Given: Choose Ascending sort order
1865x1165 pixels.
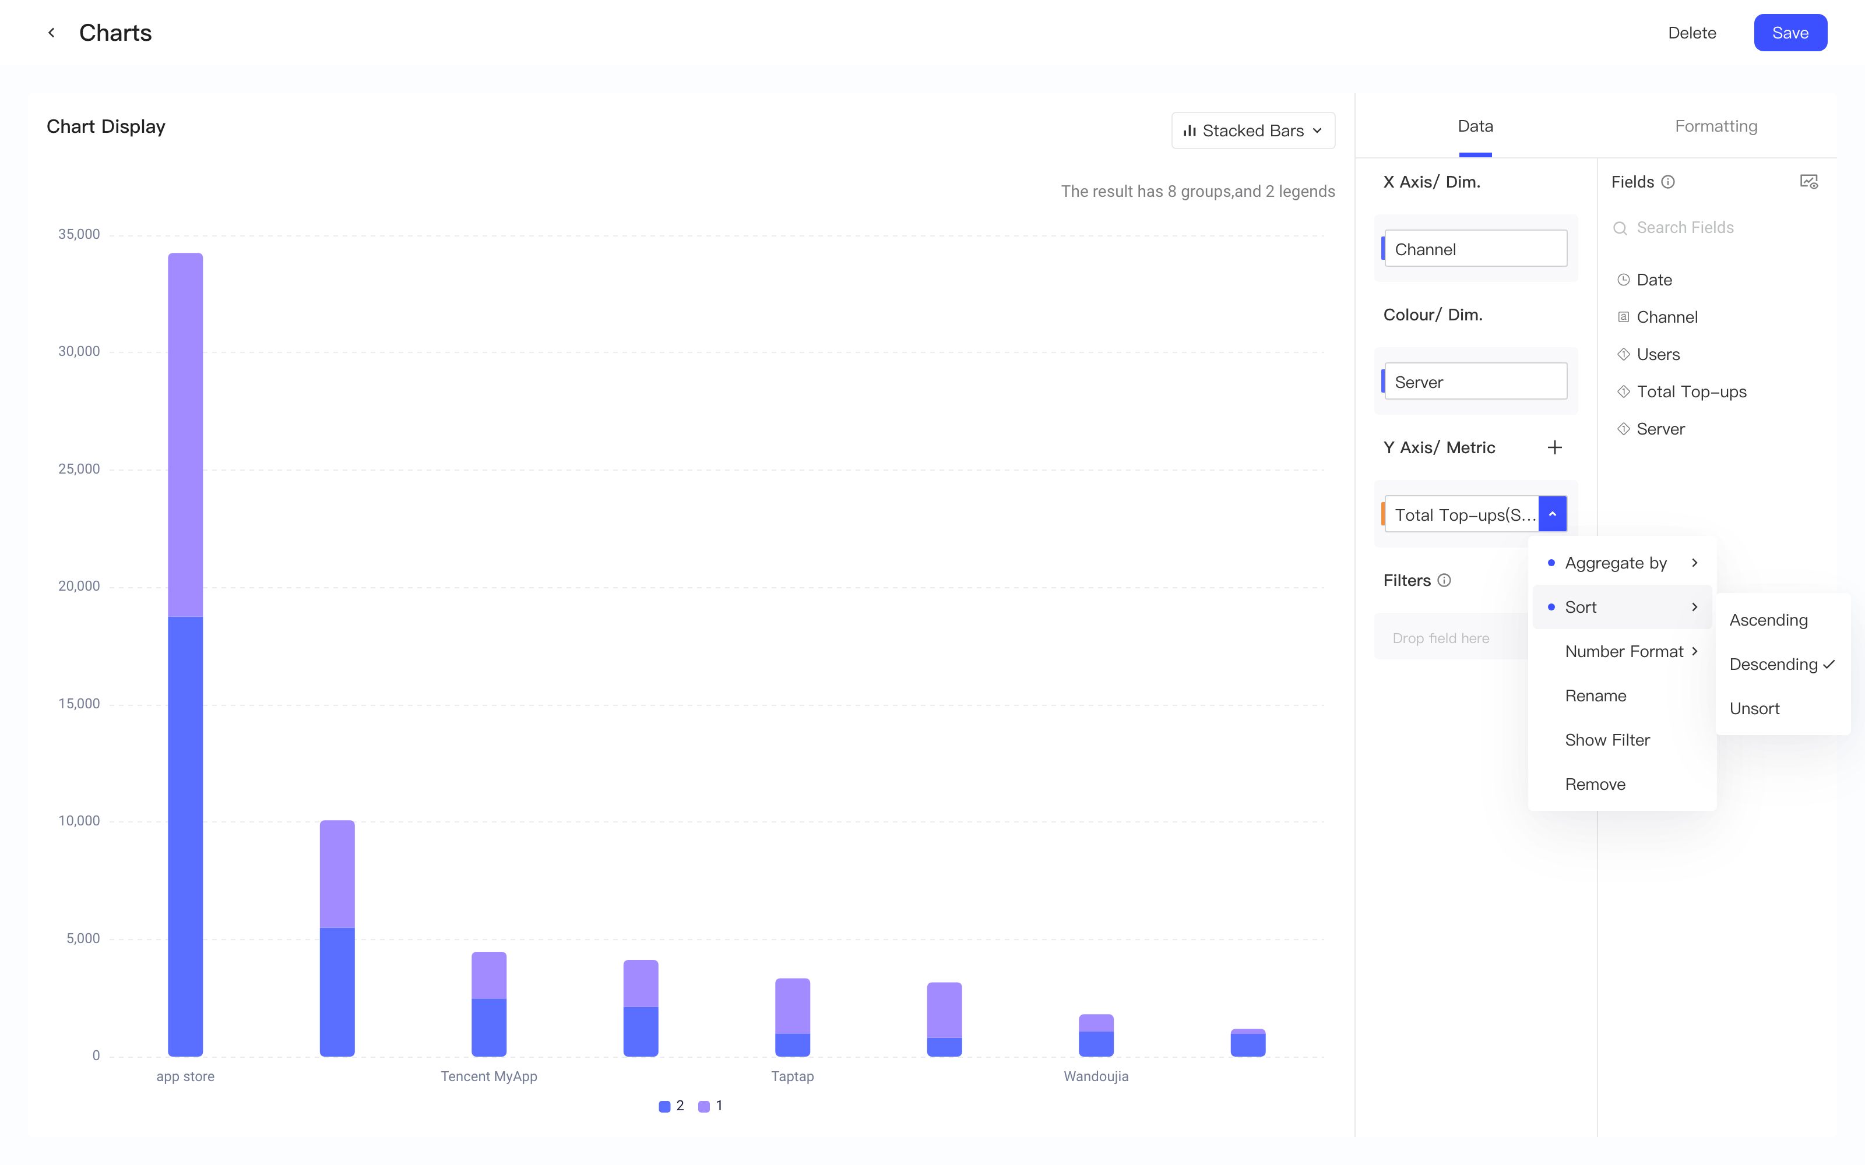Looking at the screenshot, I should coord(1783,620).
